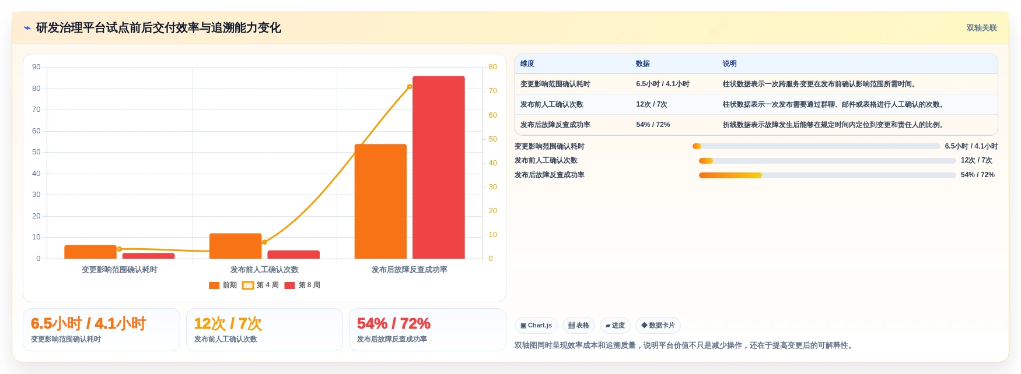Click the 发布后故障反查成功率 progress bar

pos(827,175)
